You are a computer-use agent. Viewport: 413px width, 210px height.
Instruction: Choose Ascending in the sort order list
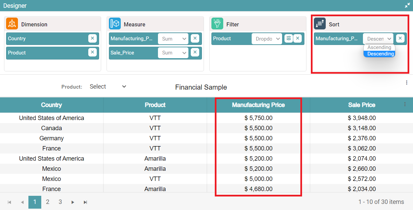379,48
